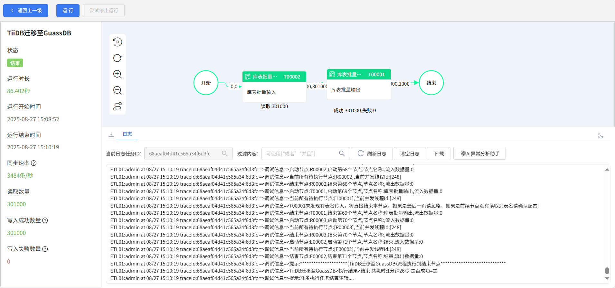
Task: Click the 86.402秒 run duration value
Action: point(18,91)
